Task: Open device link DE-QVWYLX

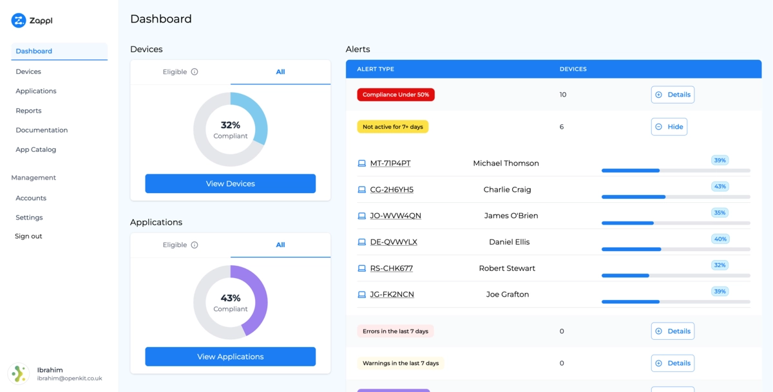Action: tap(394, 242)
